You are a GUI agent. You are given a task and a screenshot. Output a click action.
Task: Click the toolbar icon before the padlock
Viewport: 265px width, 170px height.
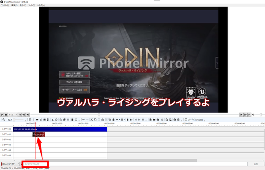click(x=110, y=120)
